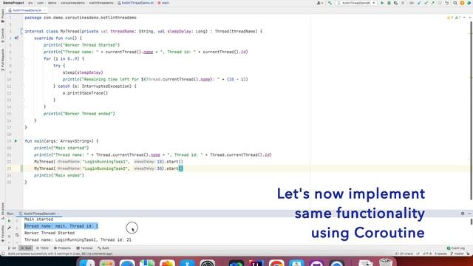This screenshot has width=473, height=266.
Task: Close the KotlinThreadDemo.kt editor tab
Action: 44,10
